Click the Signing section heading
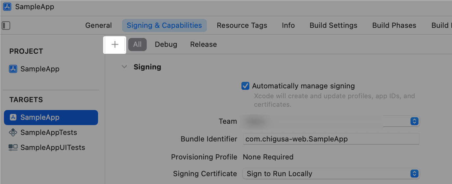 147,67
